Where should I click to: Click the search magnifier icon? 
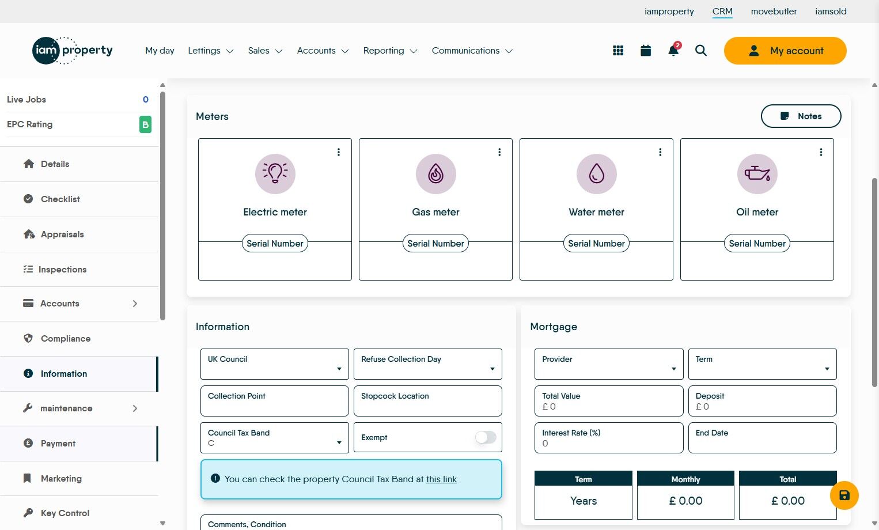(701, 51)
